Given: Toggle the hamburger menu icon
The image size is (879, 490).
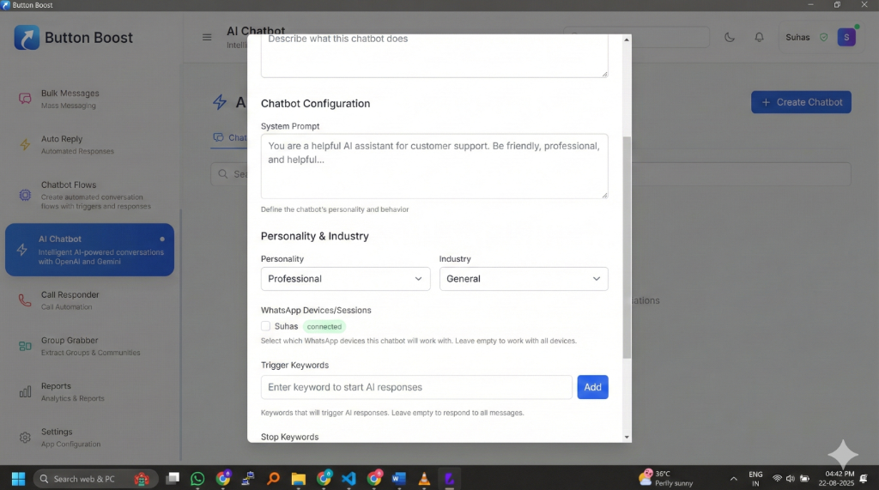Looking at the screenshot, I should pyautogui.click(x=207, y=37).
